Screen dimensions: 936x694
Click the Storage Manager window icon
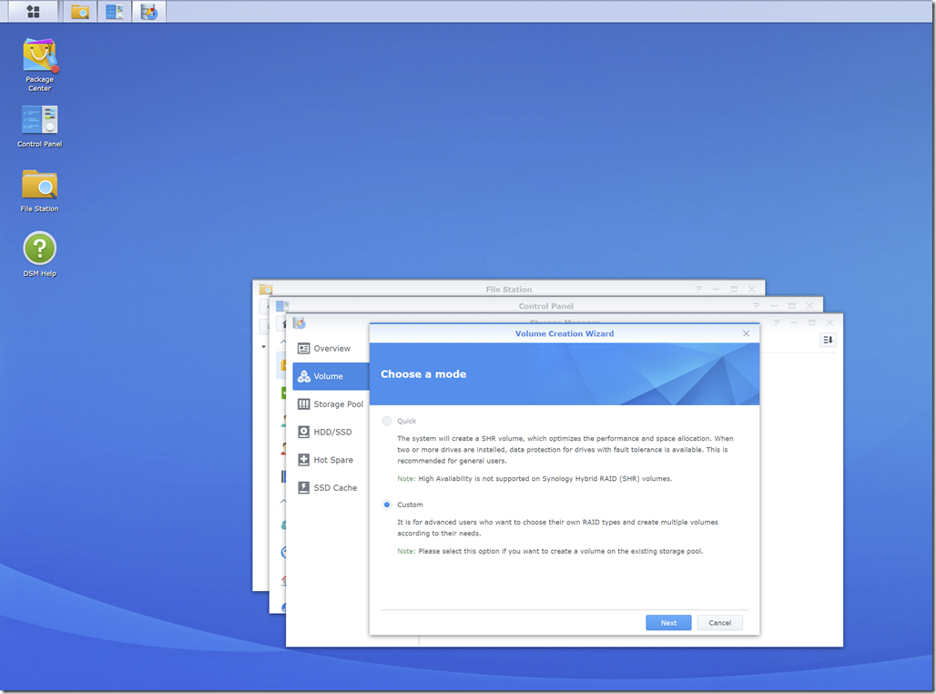point(299,323)
